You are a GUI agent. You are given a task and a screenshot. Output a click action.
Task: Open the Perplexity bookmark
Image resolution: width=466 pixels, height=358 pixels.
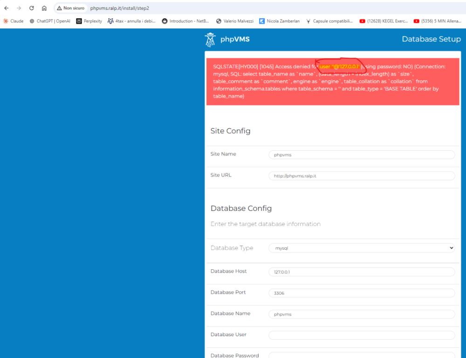pos(89,21)
